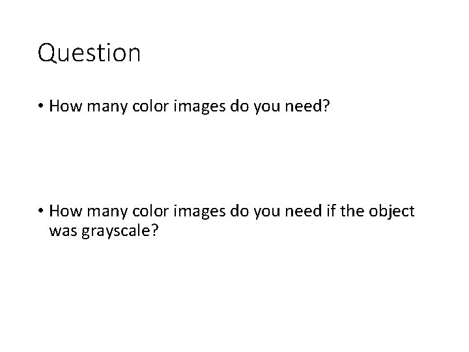Click the word 'many' in first bullet

pos(107,107)
